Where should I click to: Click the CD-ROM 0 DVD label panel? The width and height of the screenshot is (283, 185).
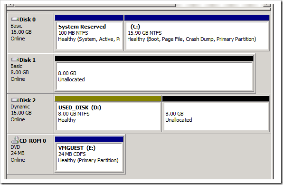coord(30,154)
